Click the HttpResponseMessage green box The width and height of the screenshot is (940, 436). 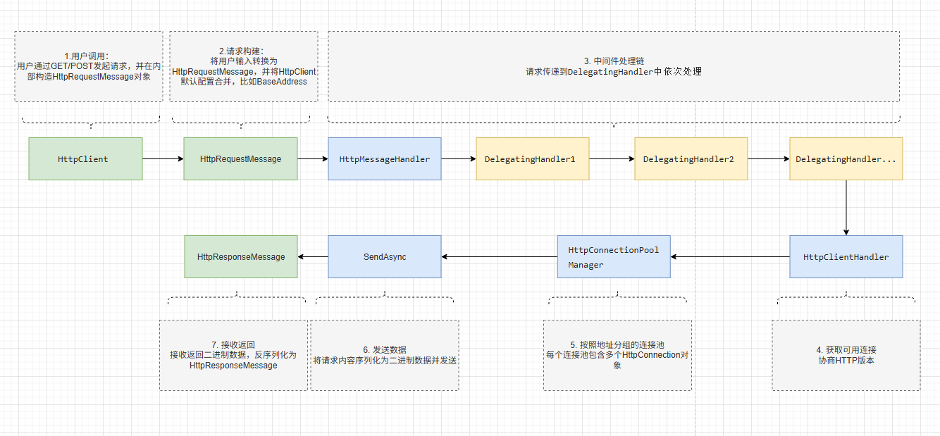tap(240, 256)
